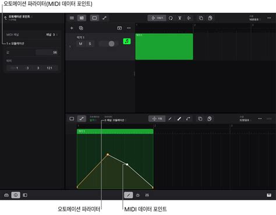276x215 pixels.
Task: Select the brush tool in editor toolbar
Action: click(179, 119)
